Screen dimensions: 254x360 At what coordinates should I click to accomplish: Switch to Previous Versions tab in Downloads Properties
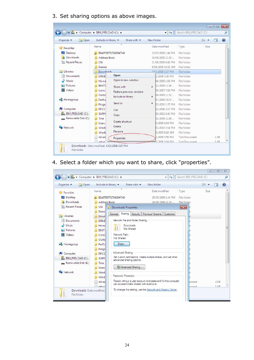point(152,214)
